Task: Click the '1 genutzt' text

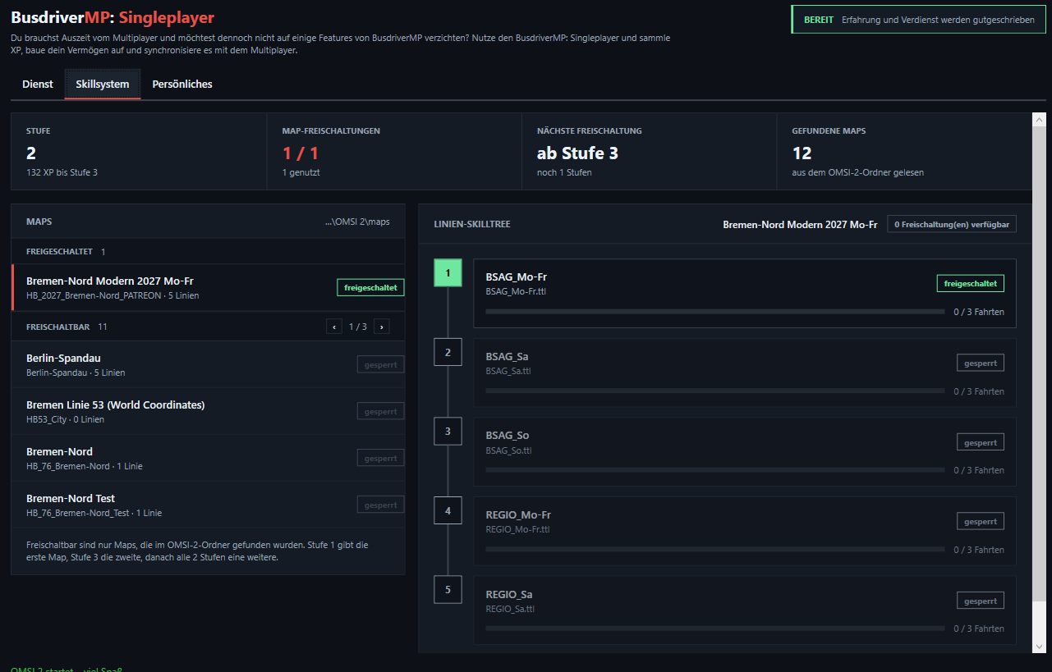Action: coord(303,172)
